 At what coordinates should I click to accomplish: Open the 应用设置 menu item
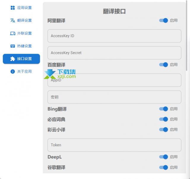click(21, 8)
